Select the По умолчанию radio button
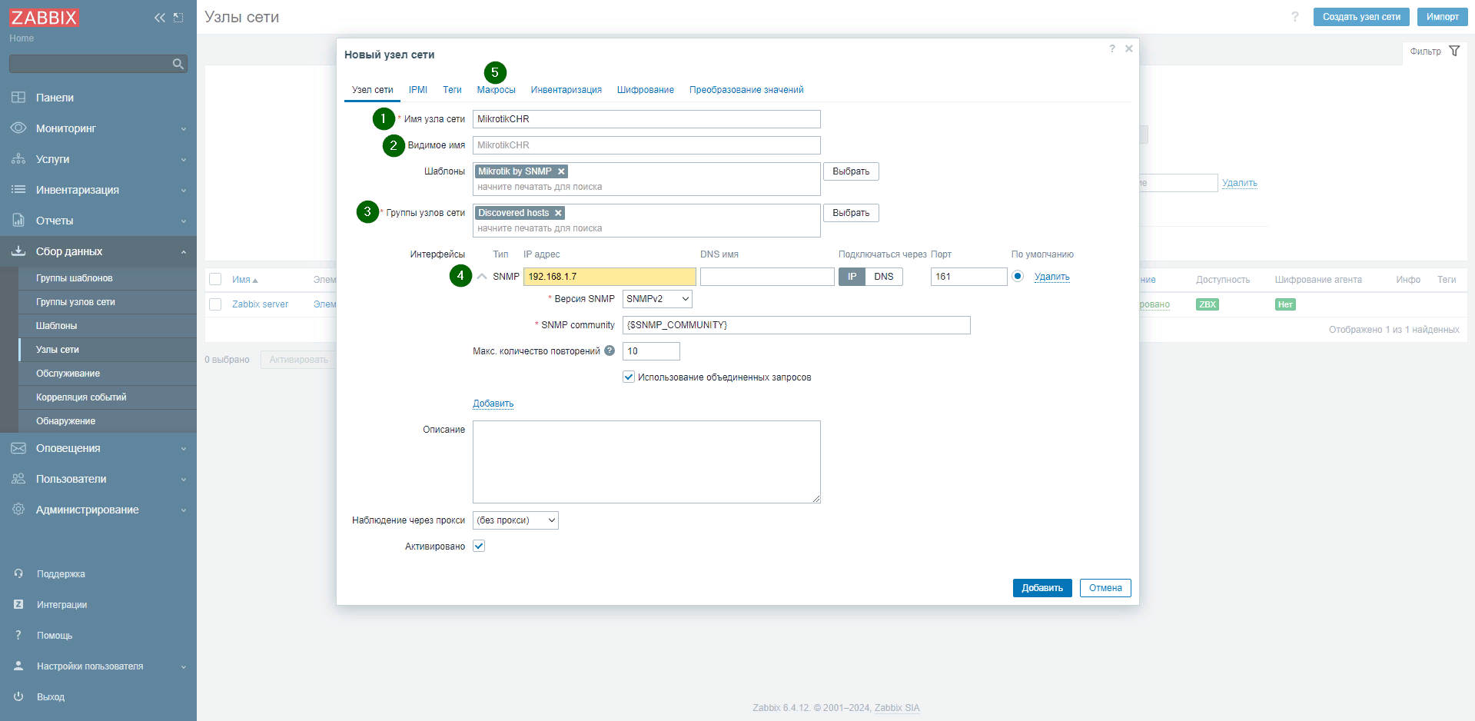The height and width of the screenshot is (721, 1475). (1018, 276)
